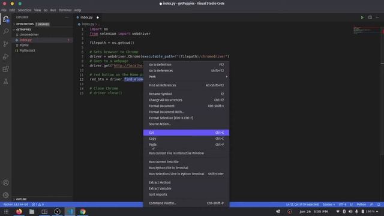Viewport: 384px width, 216px height.
Task: Open Command Palette... from context menu
Action: pos(186,203)
